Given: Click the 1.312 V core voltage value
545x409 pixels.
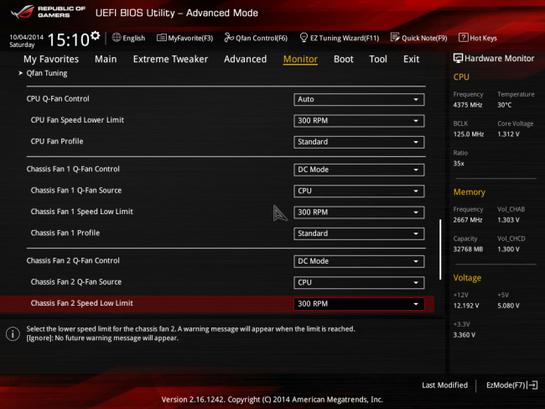Looking at the screenshot, I should [x=508, y=134].
